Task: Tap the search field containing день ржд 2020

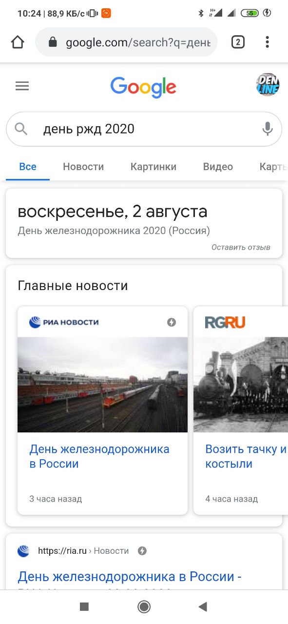Action: tap(144, 129)
